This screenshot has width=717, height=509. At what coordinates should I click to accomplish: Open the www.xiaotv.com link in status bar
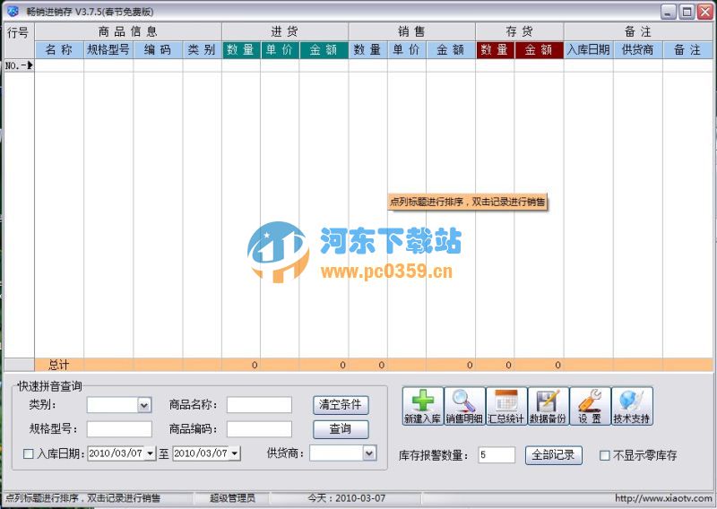pyautogui.click(x=663, y=498)
